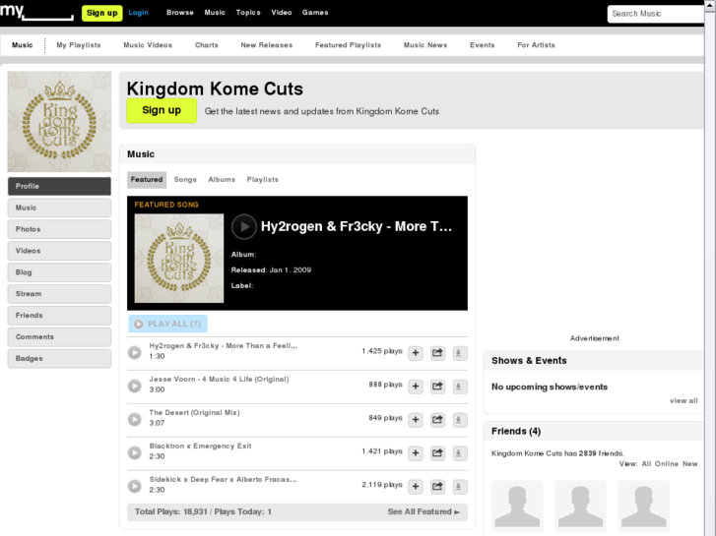The image size is (716, 536).
Task: Open the Video menu
Action: point(282,13)
